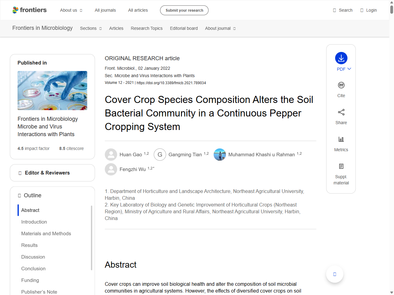
Task: Expand the Sections dropdown
Action: pos(90,28)
